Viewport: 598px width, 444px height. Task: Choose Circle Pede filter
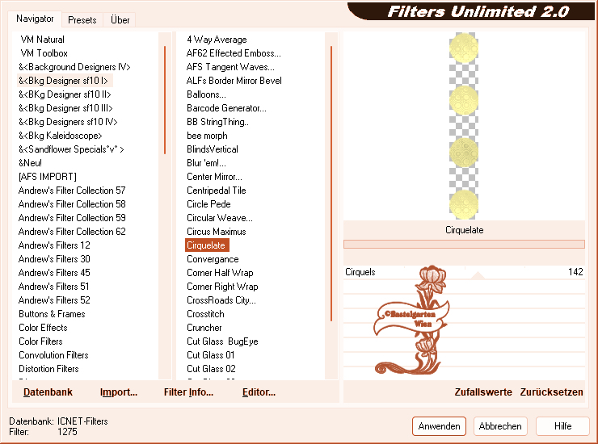pyautogui.click(x=208, y=204)
